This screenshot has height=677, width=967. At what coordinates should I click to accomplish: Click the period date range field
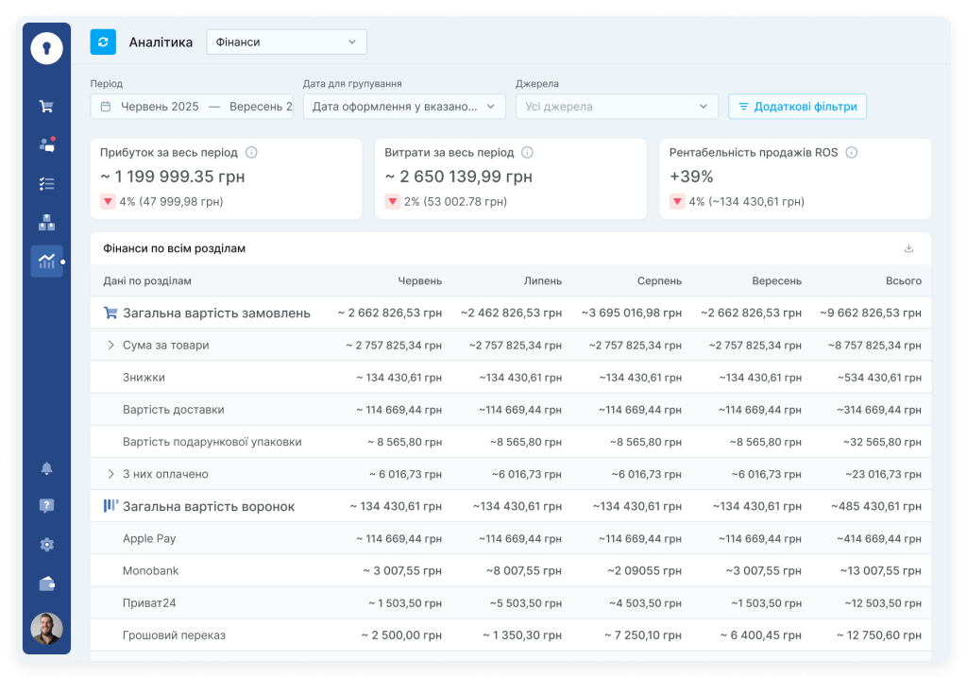[x=192, y=107]
